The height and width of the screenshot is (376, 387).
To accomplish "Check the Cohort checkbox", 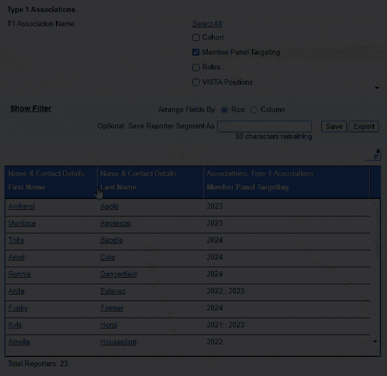I will (196, 38).
